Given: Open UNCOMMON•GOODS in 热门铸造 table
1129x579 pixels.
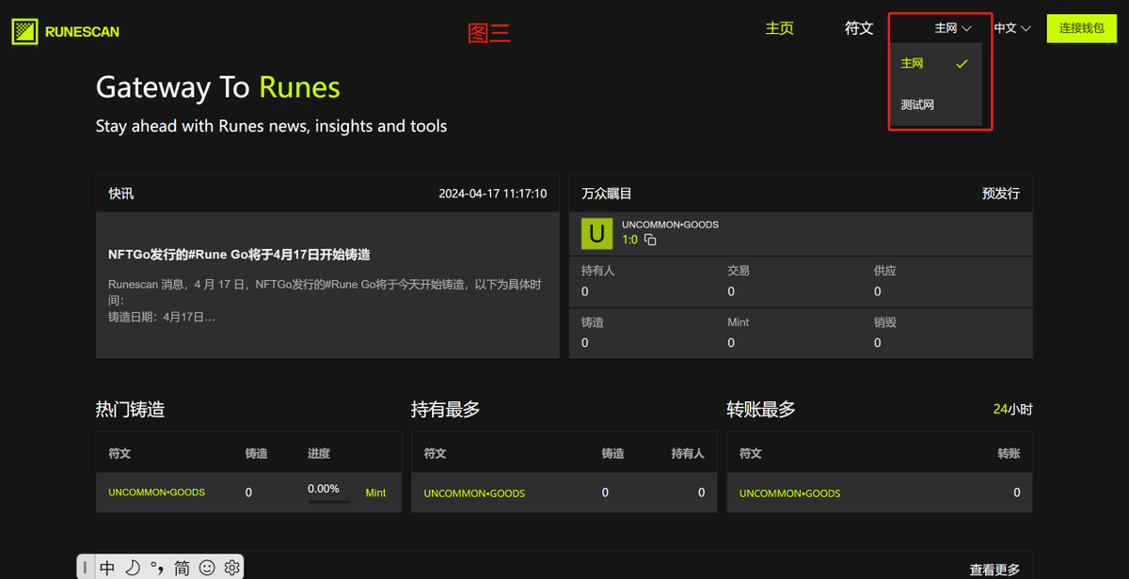Looking at the screenshot, I should 156,493.
